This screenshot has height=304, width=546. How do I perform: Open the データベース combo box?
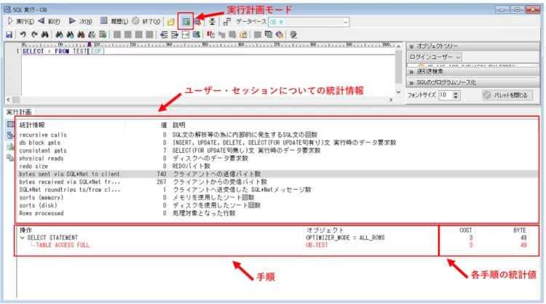[309, 22]
